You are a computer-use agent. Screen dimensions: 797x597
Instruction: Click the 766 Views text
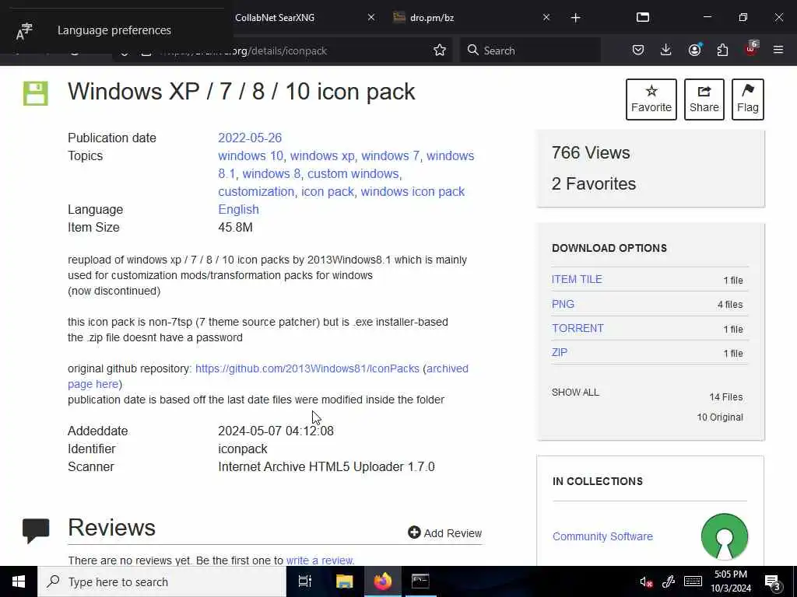pos(591,153)
